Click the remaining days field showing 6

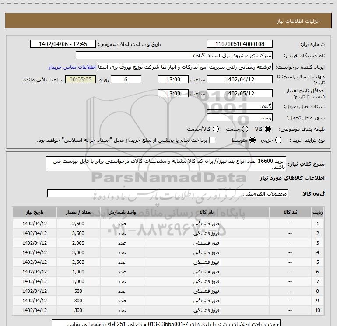tap(126, 79)
